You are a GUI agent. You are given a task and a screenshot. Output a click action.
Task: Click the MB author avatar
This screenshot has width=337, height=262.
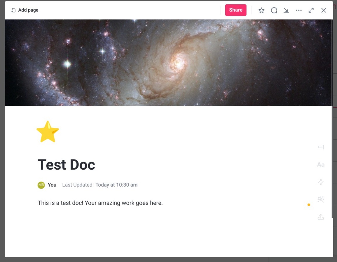point(41,185)
